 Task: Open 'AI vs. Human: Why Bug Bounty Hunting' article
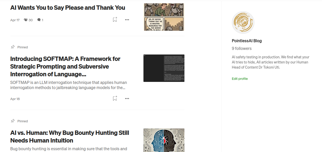(x=70, y=137)
